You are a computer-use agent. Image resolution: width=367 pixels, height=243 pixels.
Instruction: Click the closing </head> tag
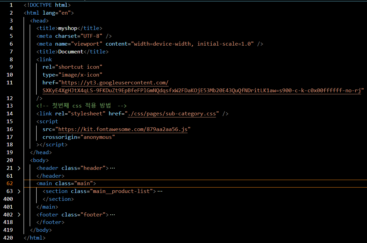(41, 152)
